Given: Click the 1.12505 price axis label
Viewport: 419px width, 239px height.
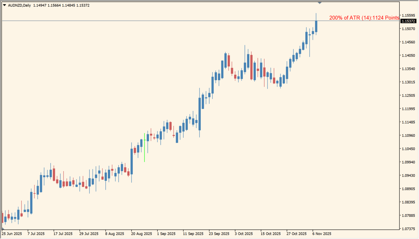Looking at the screenshot, I should click(408, 96).
